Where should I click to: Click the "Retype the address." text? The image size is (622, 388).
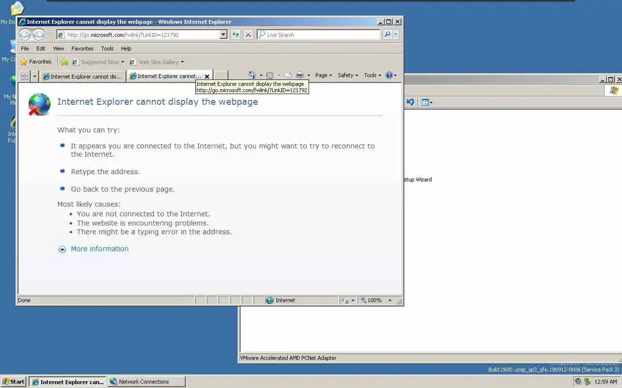pyautogui.click(x=105, y=172)
